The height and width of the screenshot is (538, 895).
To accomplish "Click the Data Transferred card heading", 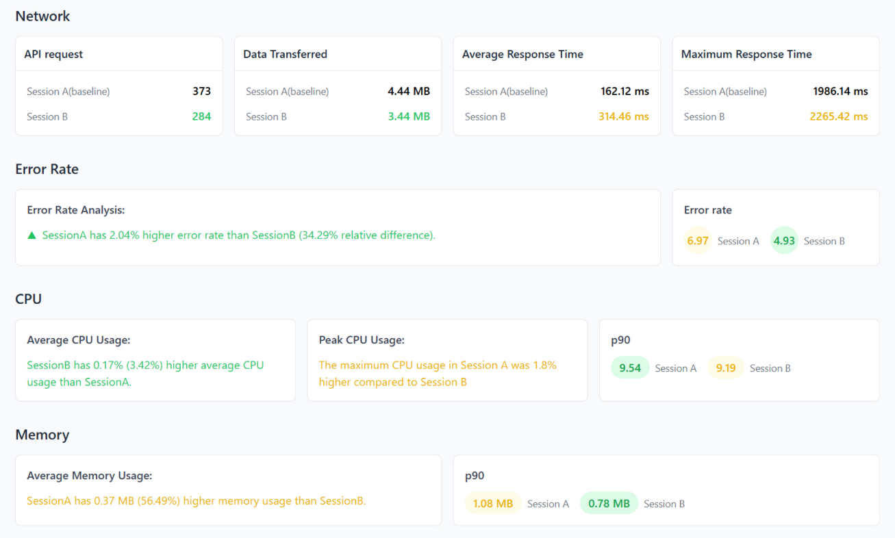I will point(285,54).
